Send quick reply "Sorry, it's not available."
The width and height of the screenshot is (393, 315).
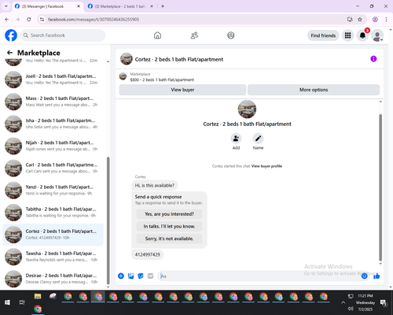pyautogui.click(x=169, y=239)
